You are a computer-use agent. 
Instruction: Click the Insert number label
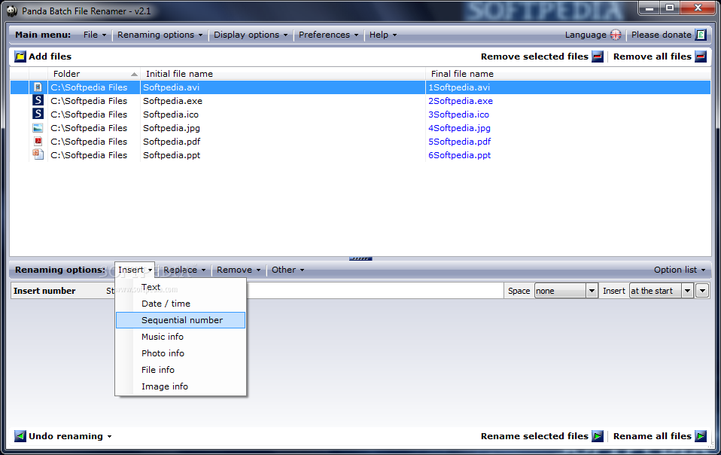(x=44, y=291)
